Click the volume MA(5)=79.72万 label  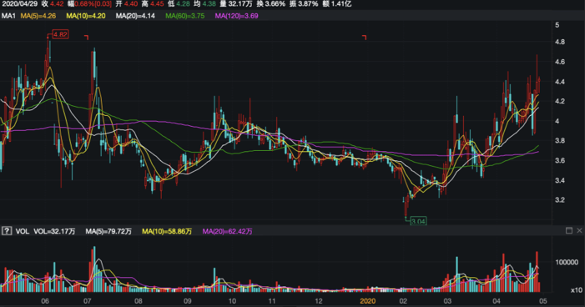coord(108,231)
